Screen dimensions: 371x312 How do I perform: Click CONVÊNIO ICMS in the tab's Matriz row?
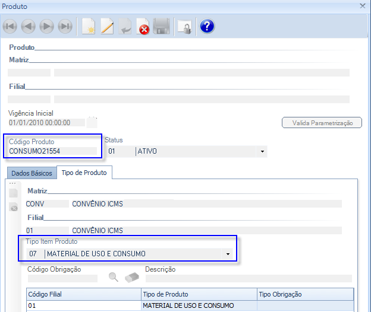pyautogui.click(x=98, y=204)
